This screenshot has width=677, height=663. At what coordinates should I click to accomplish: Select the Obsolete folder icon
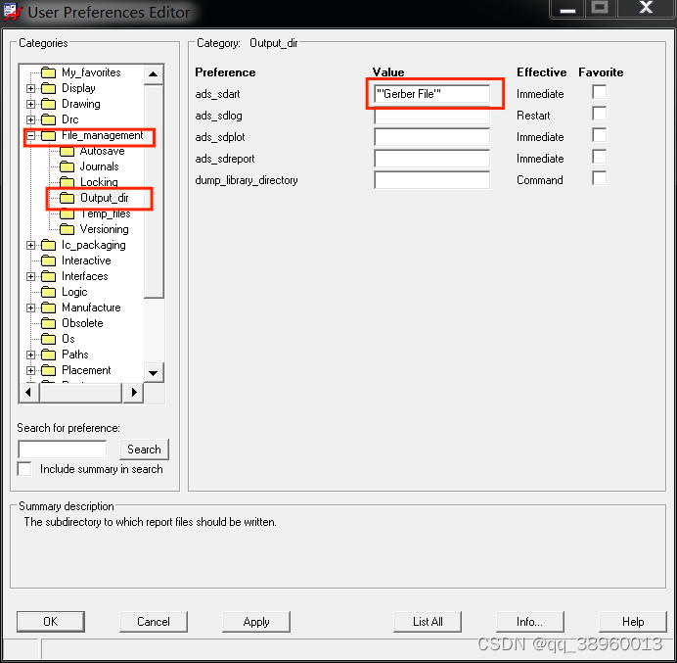(x=48, y=323)
